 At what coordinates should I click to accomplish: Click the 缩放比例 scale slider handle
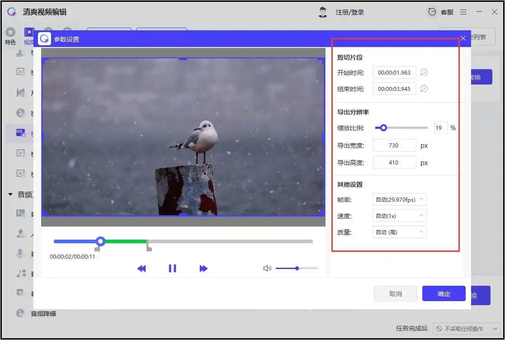[383, 128]
